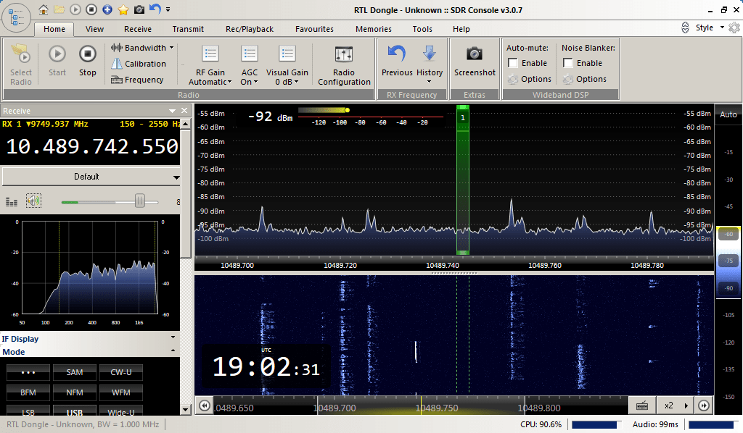743x433 pixels.
Task: Open the x2 zoom dropdown arrow
Action: click(x=686, y=405)
